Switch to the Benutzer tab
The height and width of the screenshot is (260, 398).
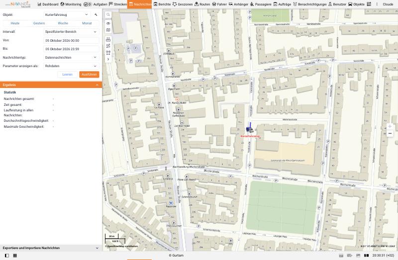337,4
